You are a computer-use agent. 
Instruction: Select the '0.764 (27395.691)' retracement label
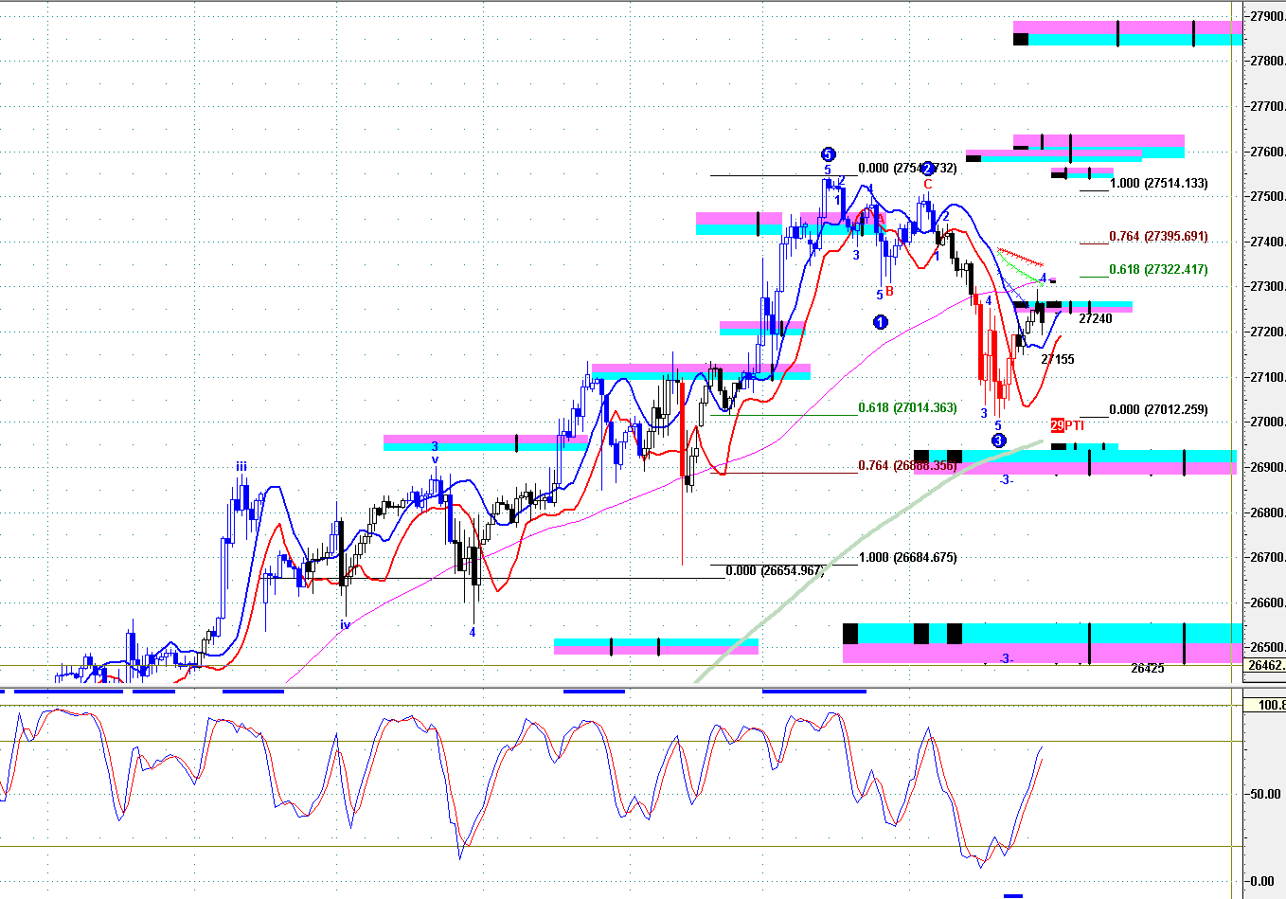click(x=1159, y=237)
